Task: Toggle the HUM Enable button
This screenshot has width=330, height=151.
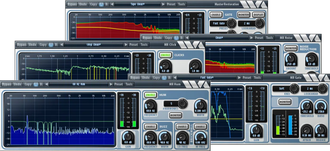Action: 150,95
